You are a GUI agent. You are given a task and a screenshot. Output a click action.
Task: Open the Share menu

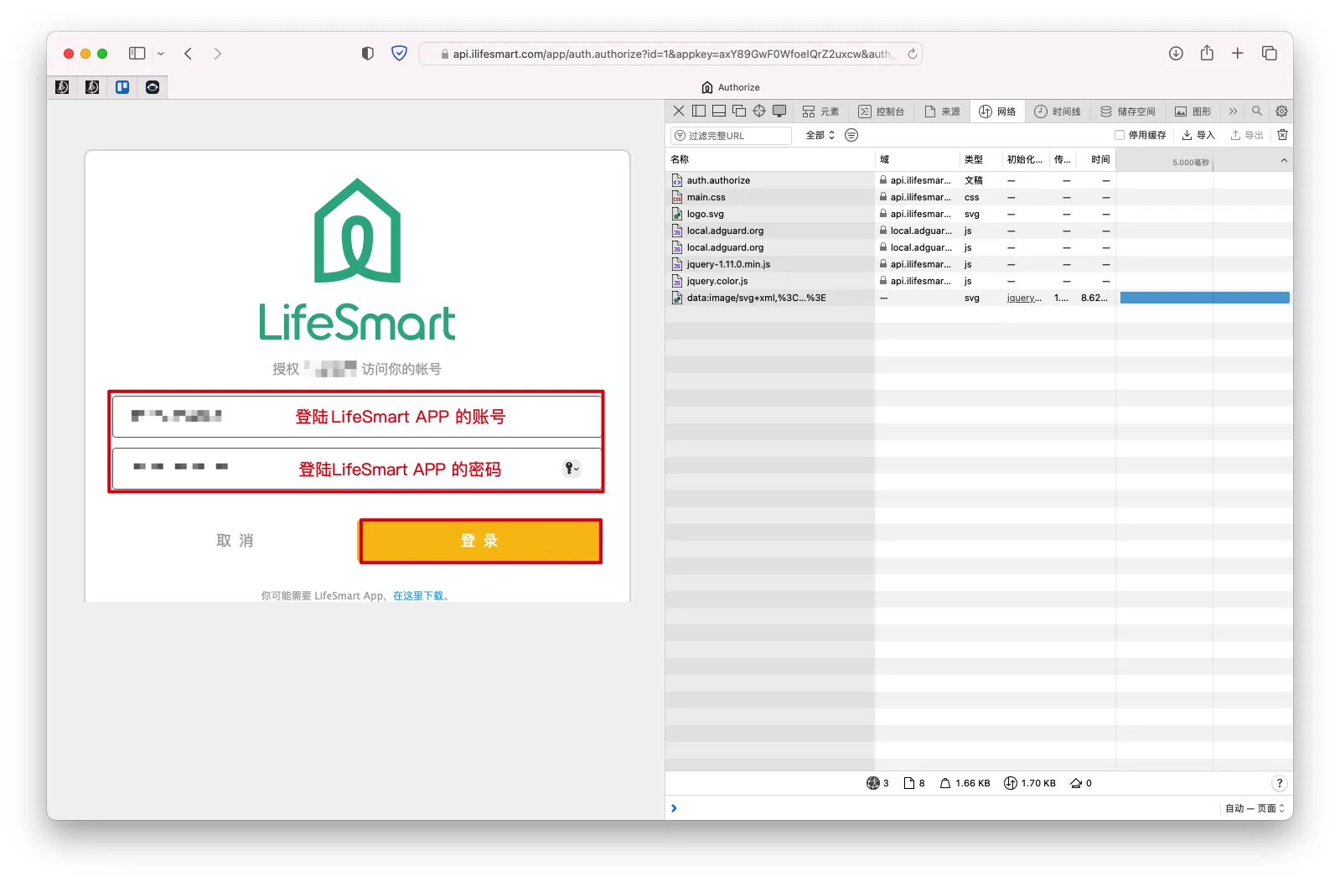pos(1207,53)
